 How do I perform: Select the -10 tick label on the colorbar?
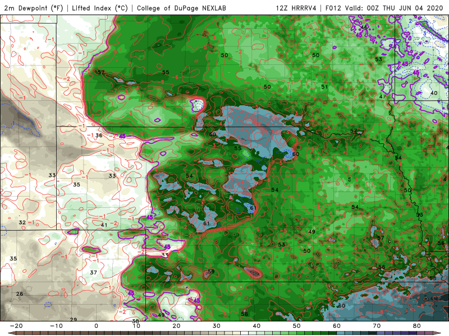tap(56, 326)
